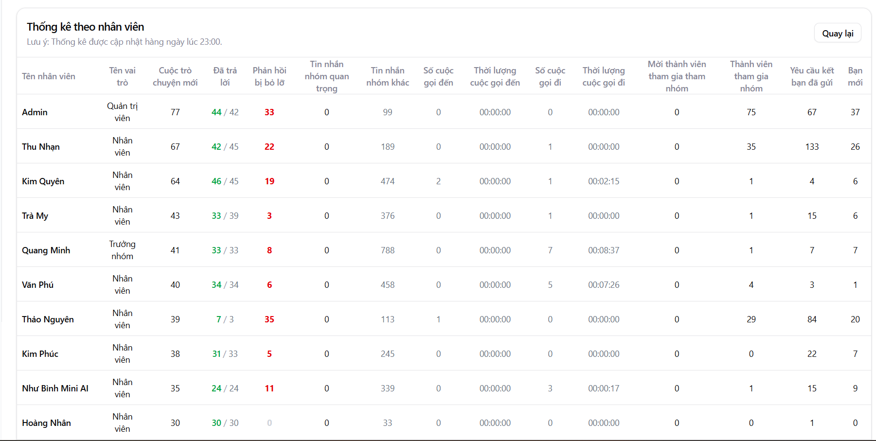Click the Tên nhân viên column header
Screen dimensions: 876x441
click(x=49, y=76)
